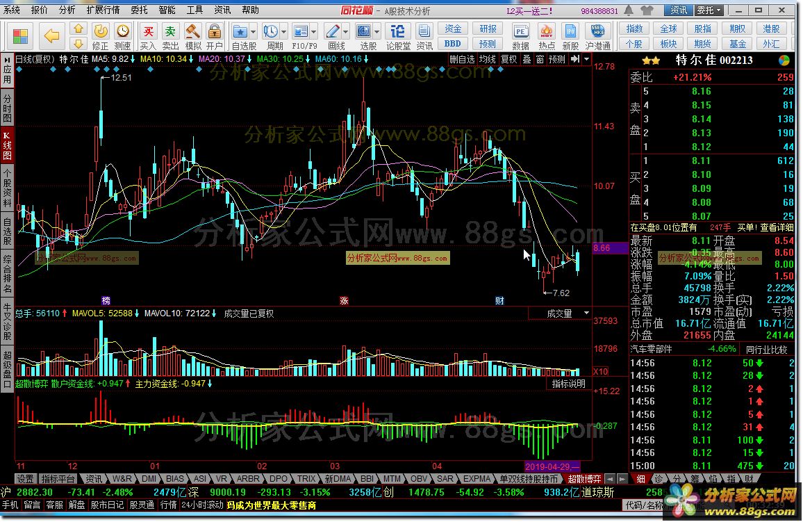Viewport: 803px width, 522px height.
Task: Open the 论股堂 forum icon
Action: click(x=398, y=37)
